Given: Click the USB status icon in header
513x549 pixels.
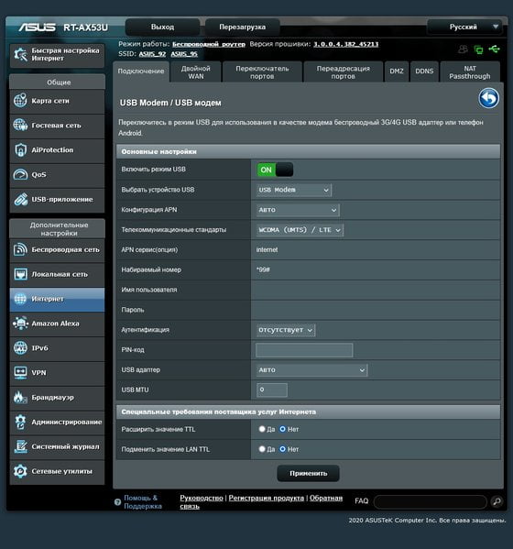Looking at the screenshot, I should [x=494, y=49].
